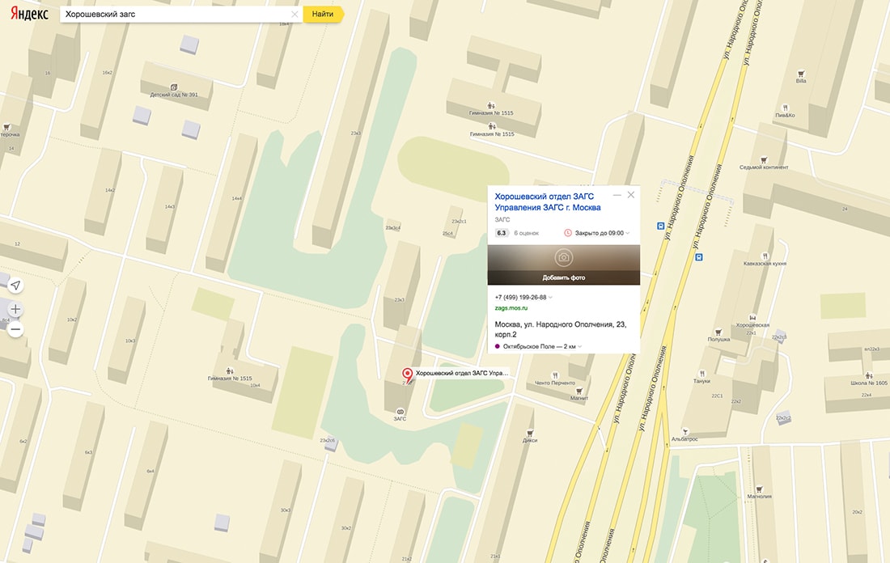Click building number 14к3
The height and width of the screenshot is (563, 890).
169,206
